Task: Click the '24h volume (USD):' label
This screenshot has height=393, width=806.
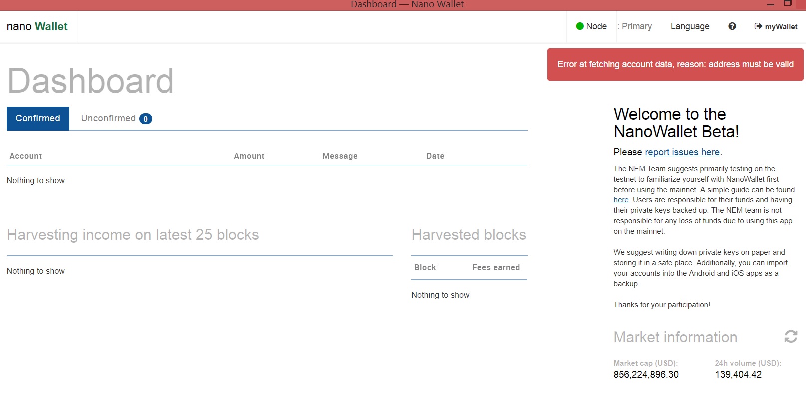Action: [748, 363]
